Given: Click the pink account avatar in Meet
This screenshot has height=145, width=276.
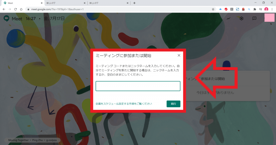Looking at the screenshot, I should (269, 18).
